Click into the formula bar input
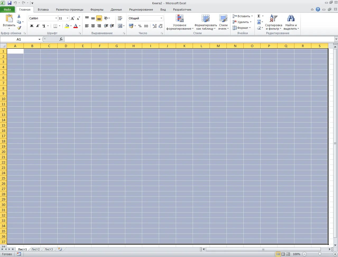Screen dimensions: 338x257 pyautogui.click(x=199, y=39)
